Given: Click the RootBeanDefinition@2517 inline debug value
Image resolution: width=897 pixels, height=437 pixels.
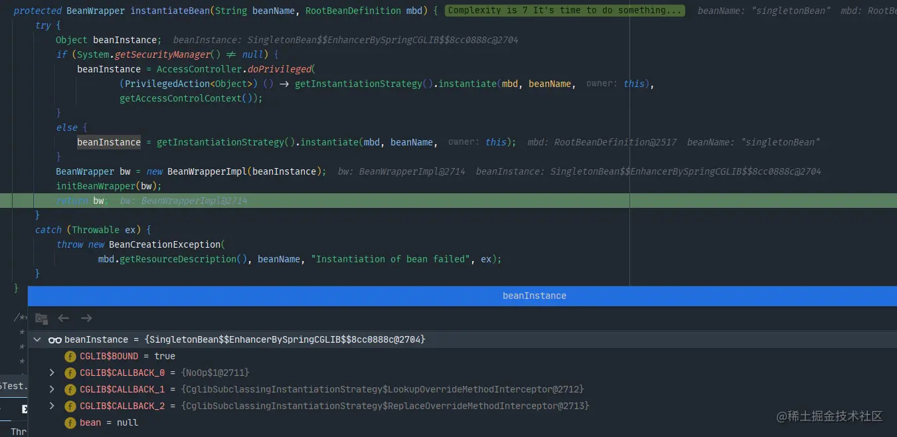Looking at the screenshot, I should (x=602, y=142).
